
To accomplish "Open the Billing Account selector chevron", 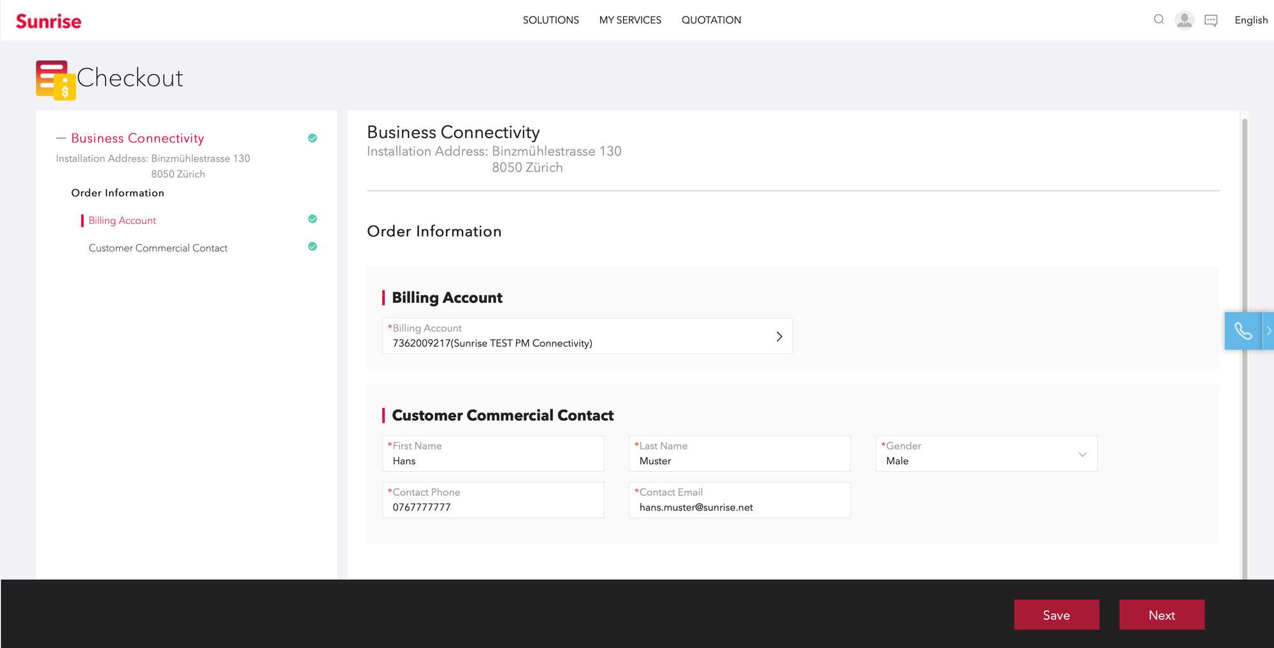I will tap(779, 336).
